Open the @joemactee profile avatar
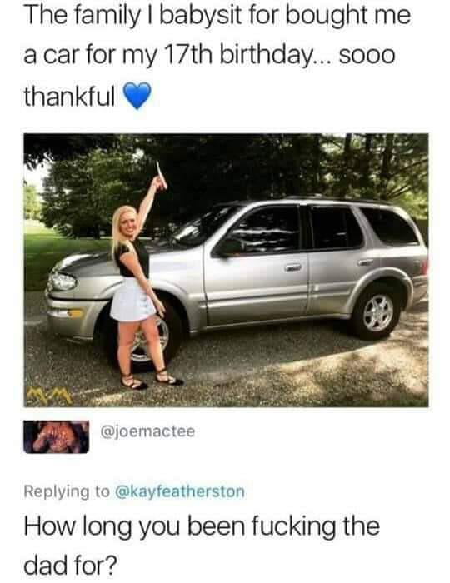This screenshot has width=450, height=583. point(56,436)
